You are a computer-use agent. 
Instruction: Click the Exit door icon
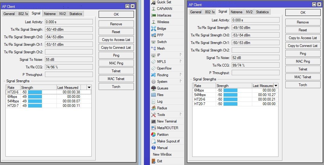[x=153, y=161]
